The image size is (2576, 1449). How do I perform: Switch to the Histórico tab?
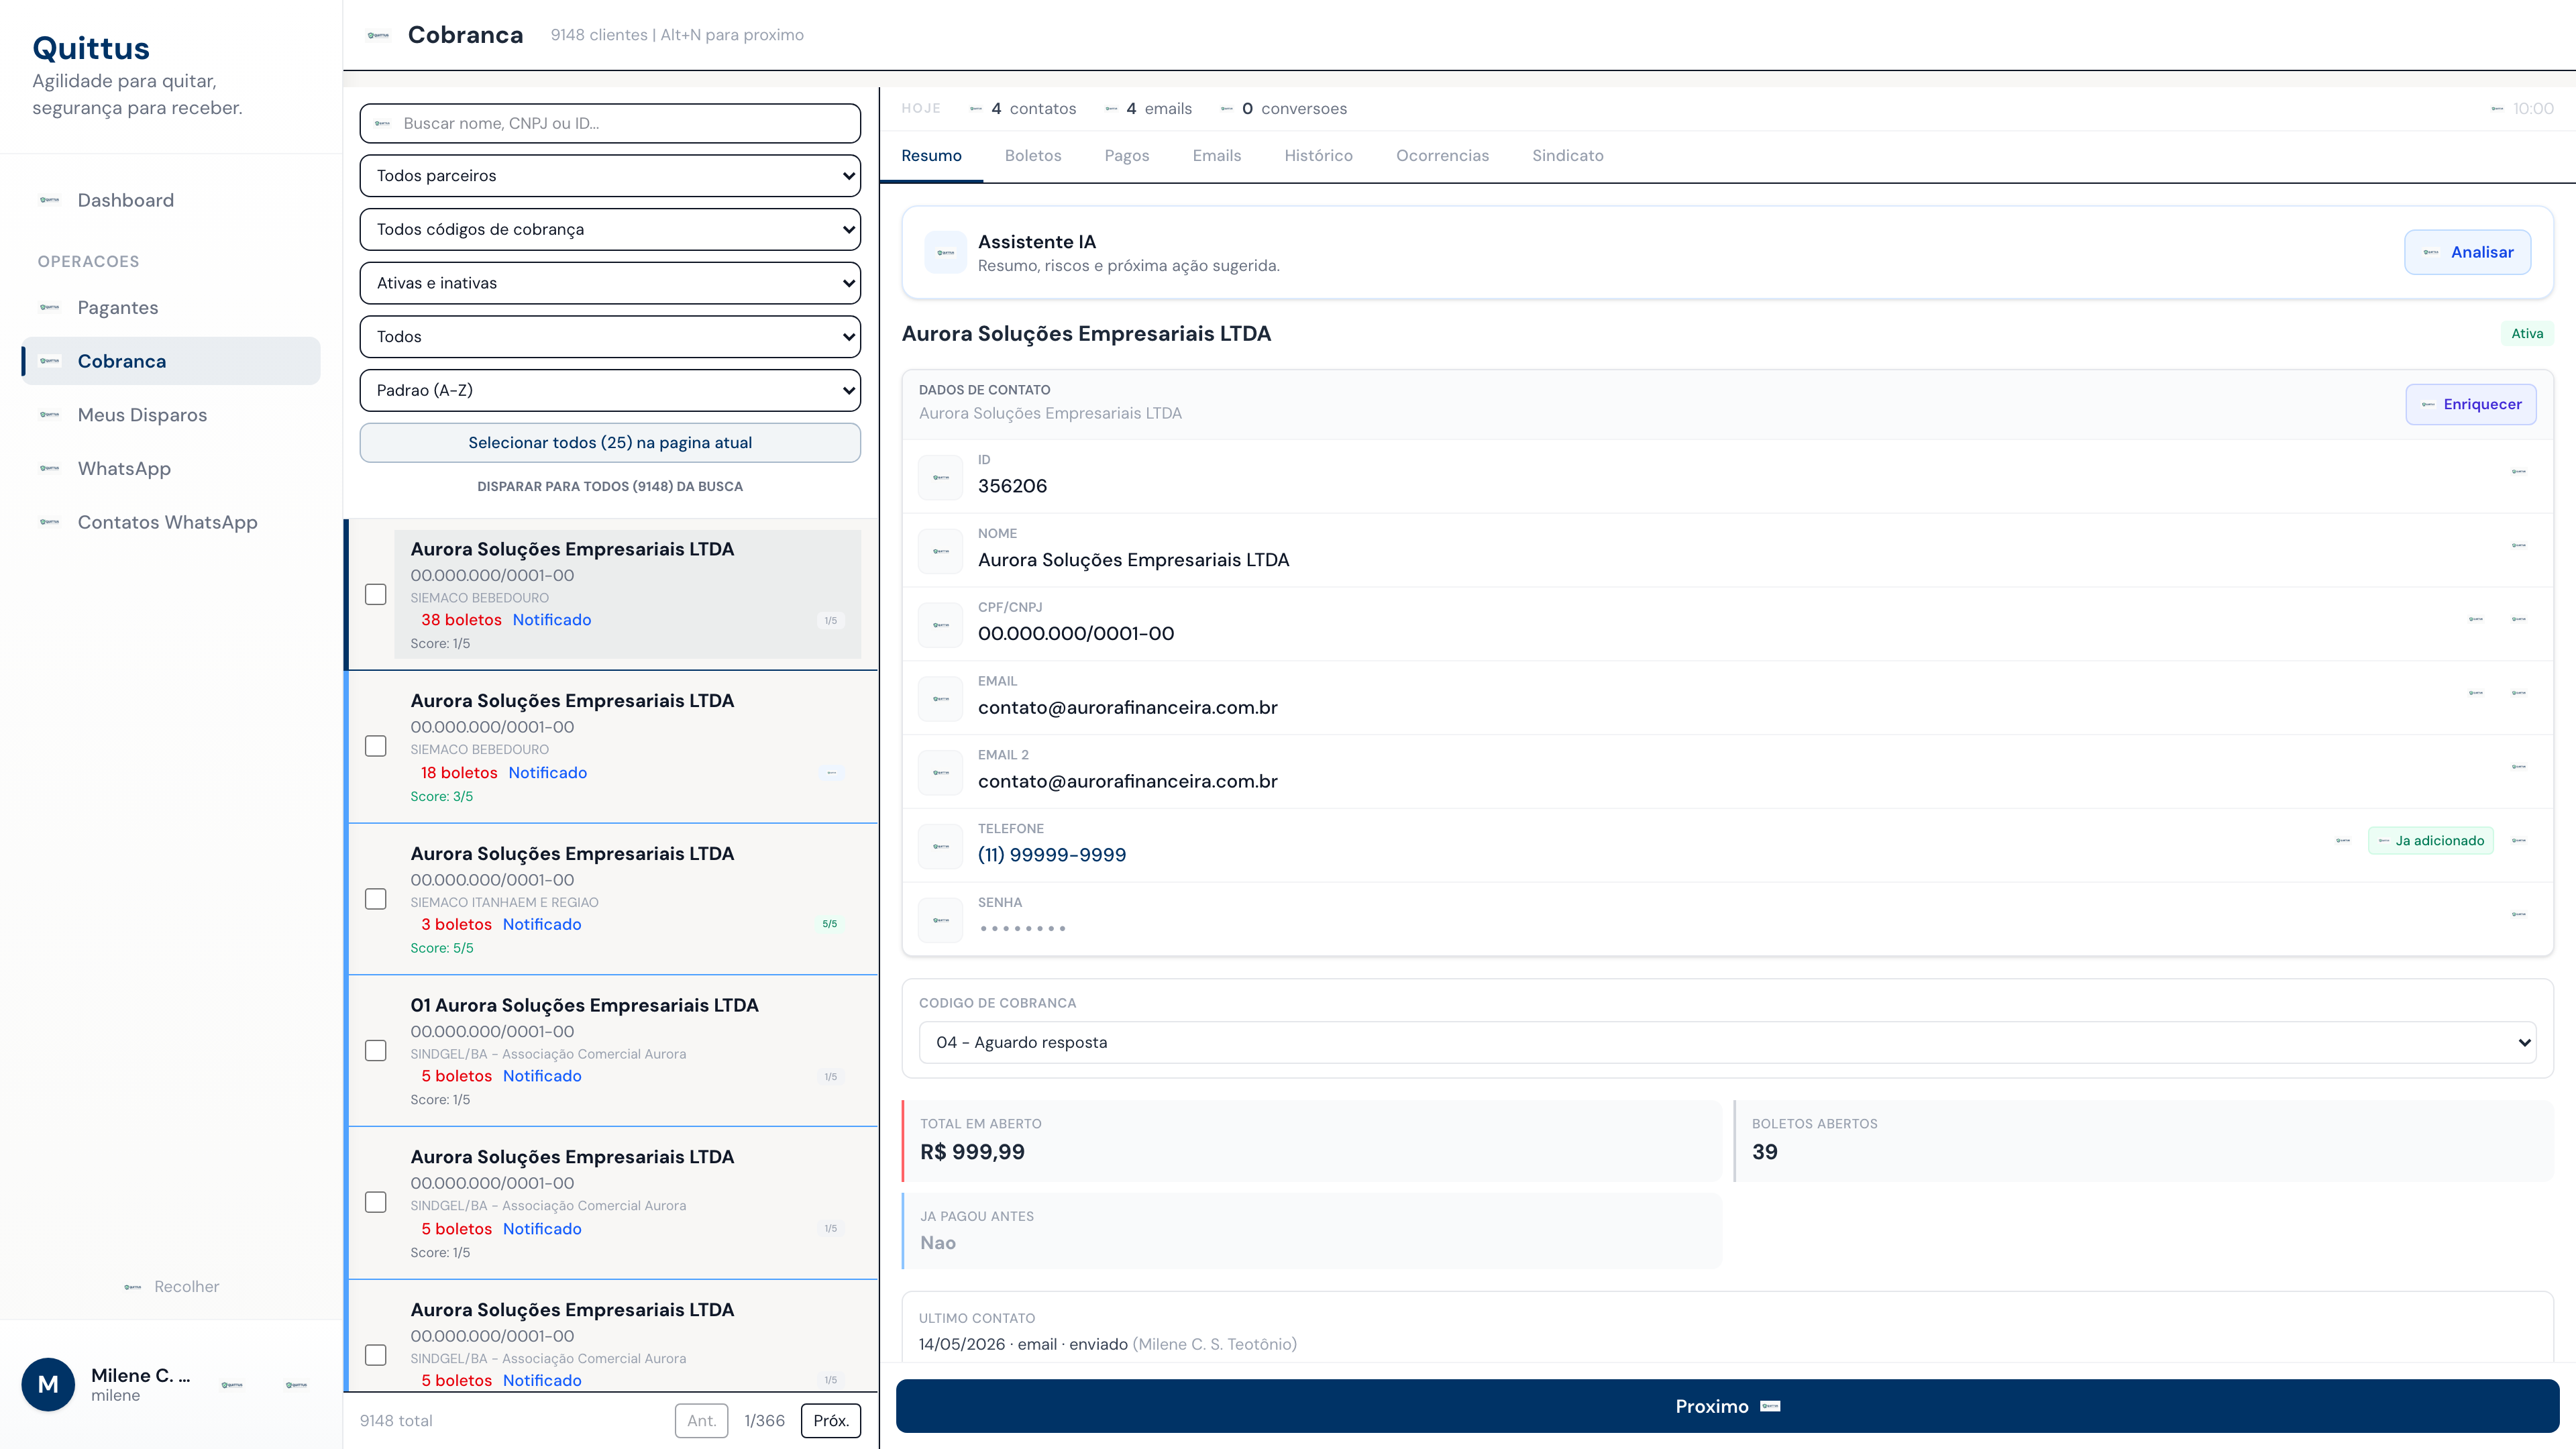tap(1318, 156)
